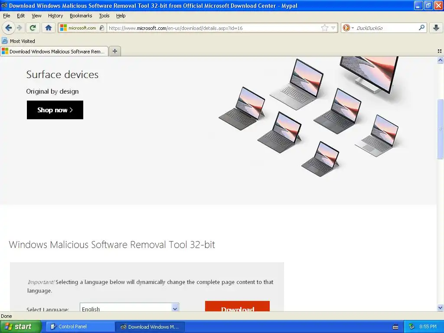The image size is (444, 333).
Task: Click the forward navigation arrow
Action: coord(19,28)
